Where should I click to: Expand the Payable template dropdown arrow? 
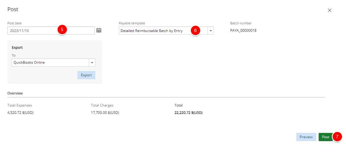(211, 31)
